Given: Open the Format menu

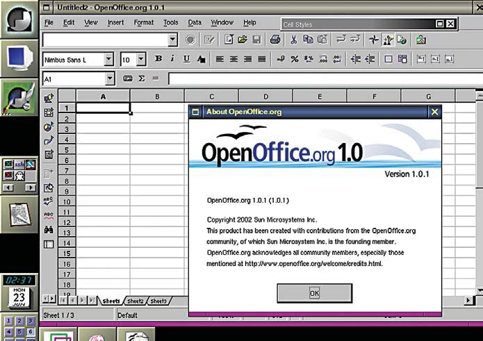Looking at the screenshot, I should click(144, 22).
